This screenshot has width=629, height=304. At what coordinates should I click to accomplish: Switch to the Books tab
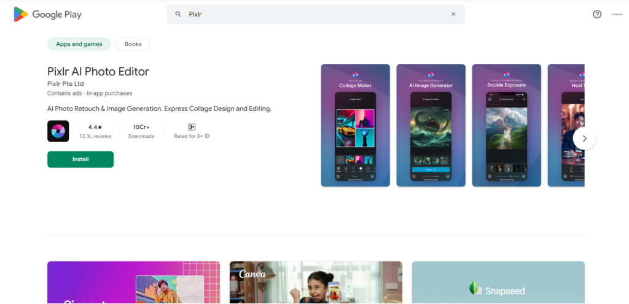[133, 44]
